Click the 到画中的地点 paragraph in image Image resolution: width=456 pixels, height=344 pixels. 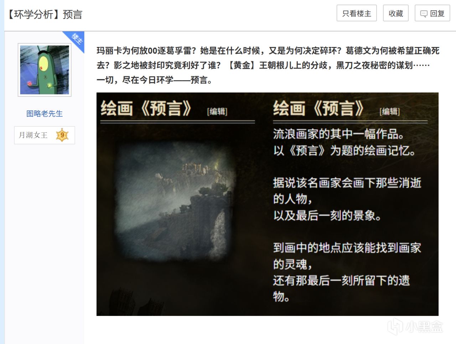347,272
